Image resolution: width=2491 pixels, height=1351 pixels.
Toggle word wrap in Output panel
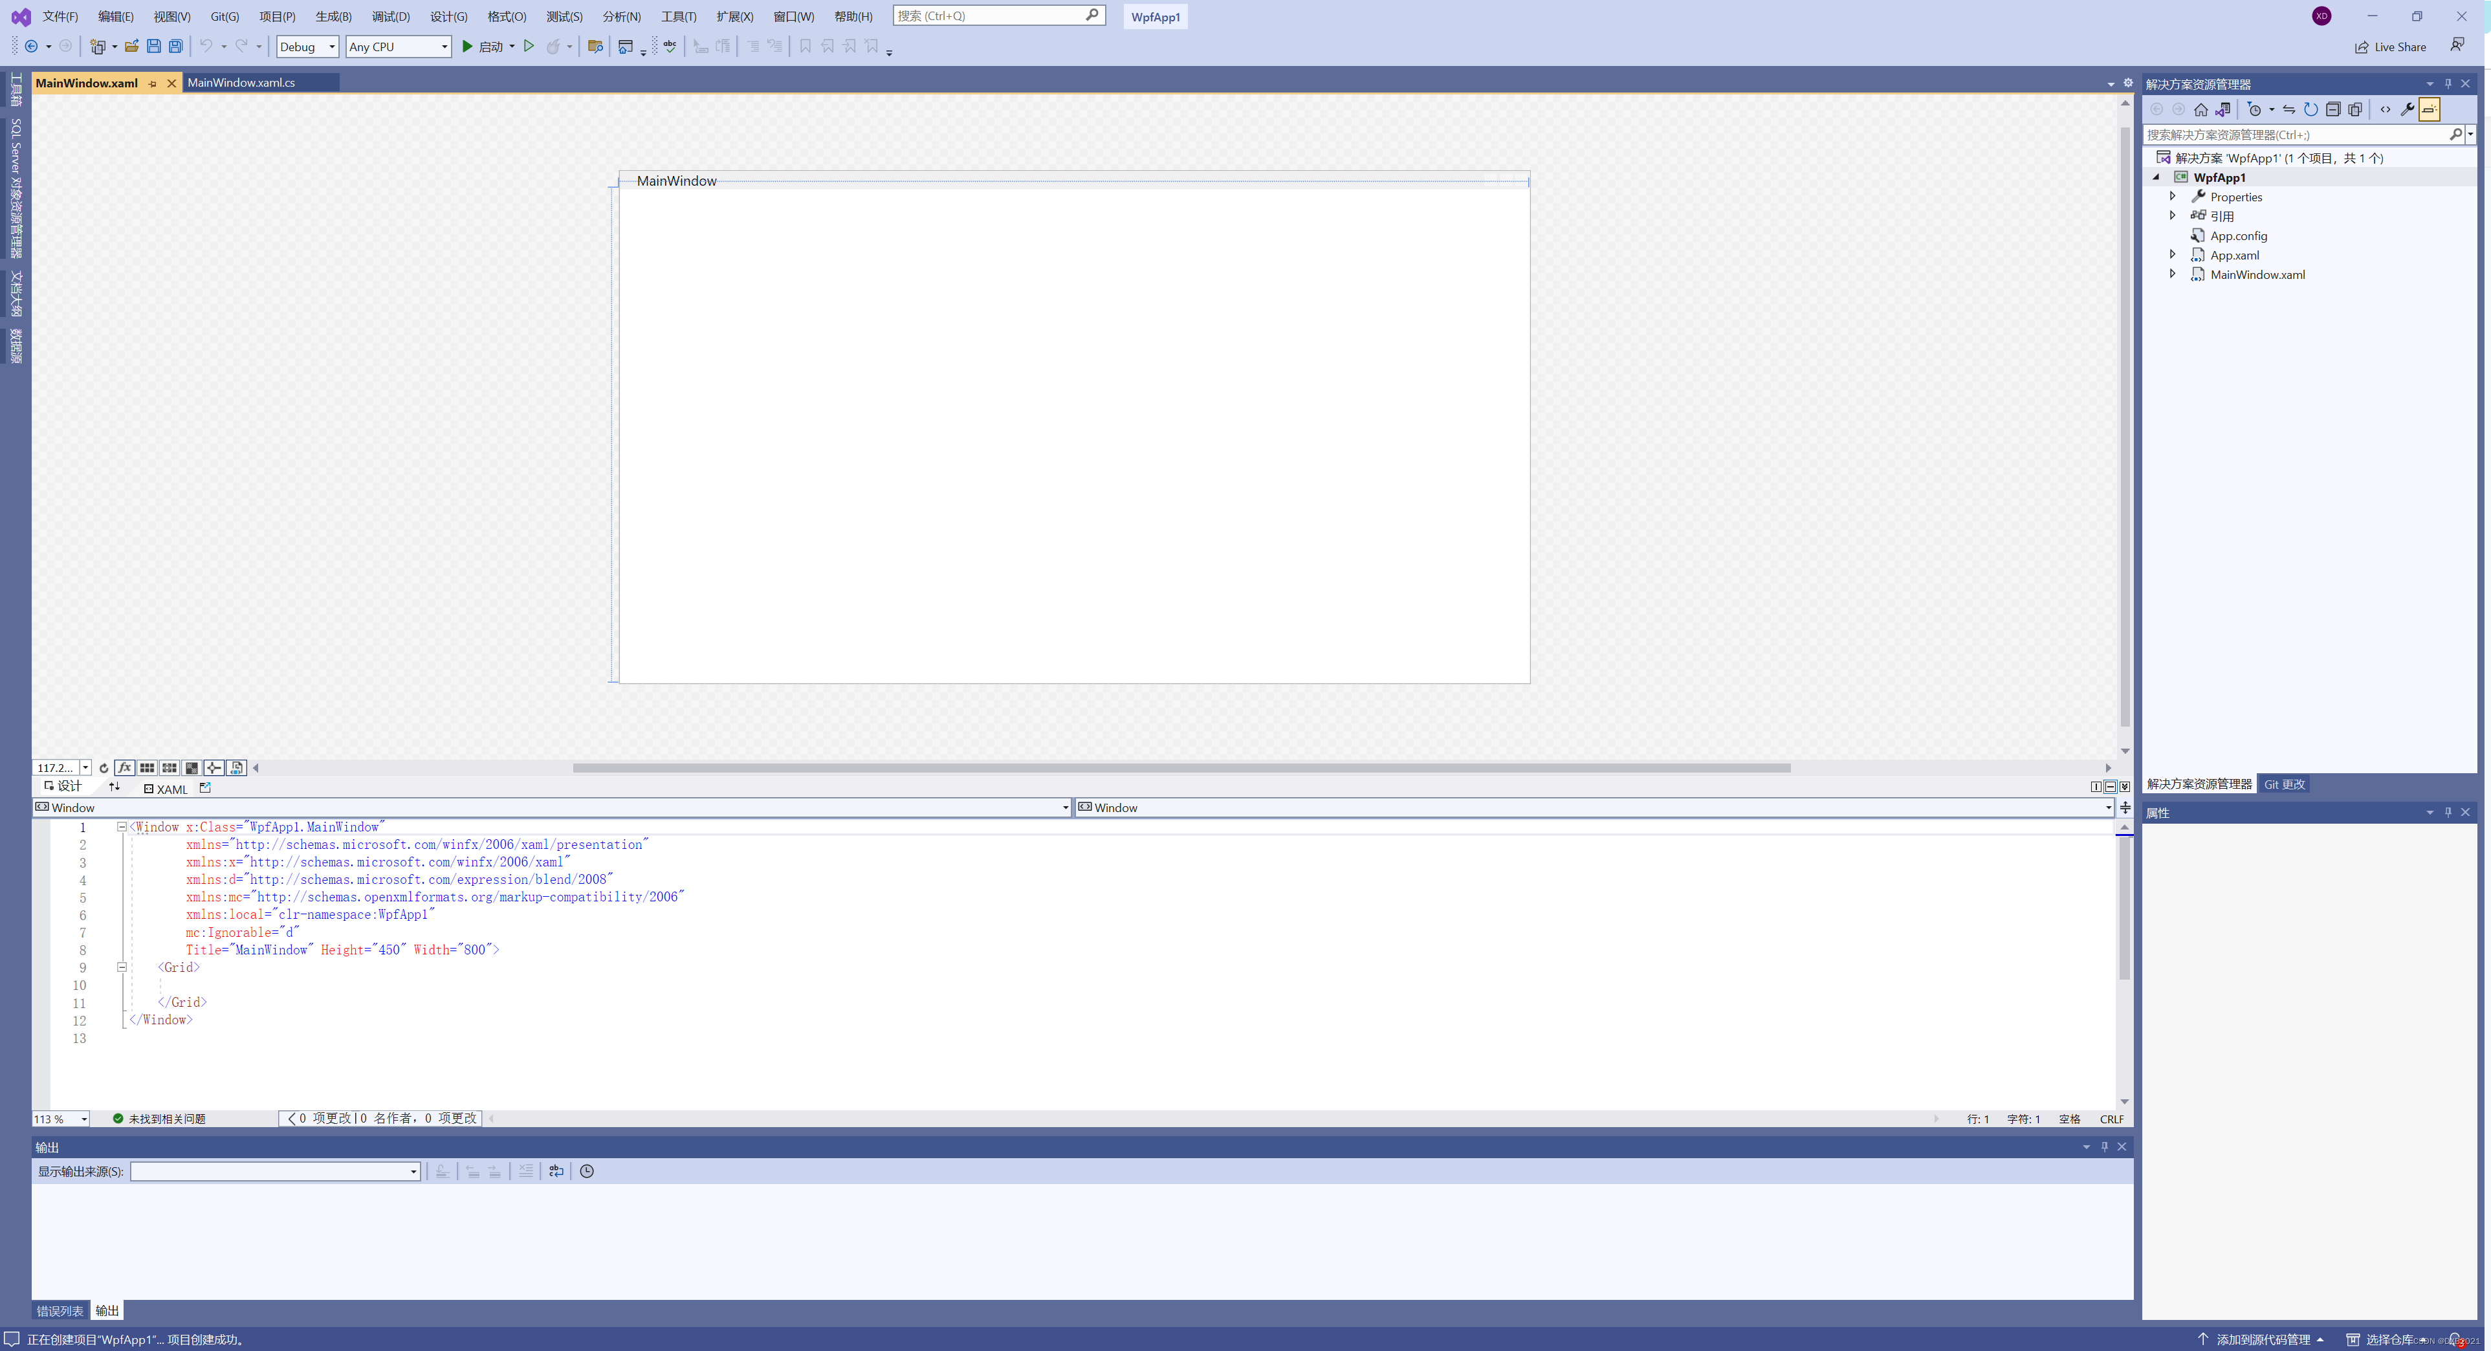[556, 1171]
